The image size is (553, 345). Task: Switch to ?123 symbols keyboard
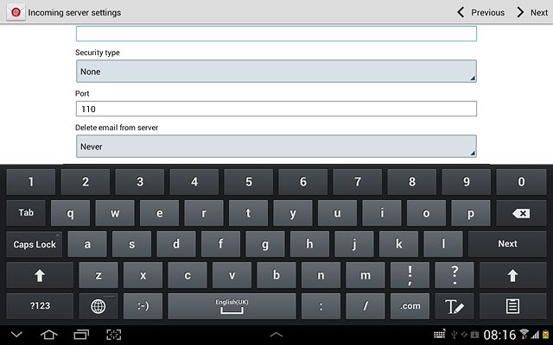pyautogui.click(x=40, y=306)
